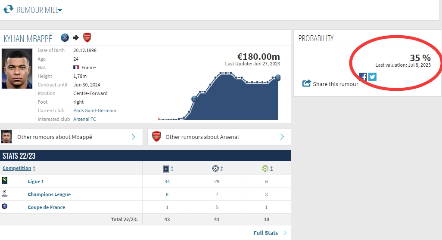Click the chevron next to Other rumours about Mbappé
Screen dimensions: 442x240
134,137
